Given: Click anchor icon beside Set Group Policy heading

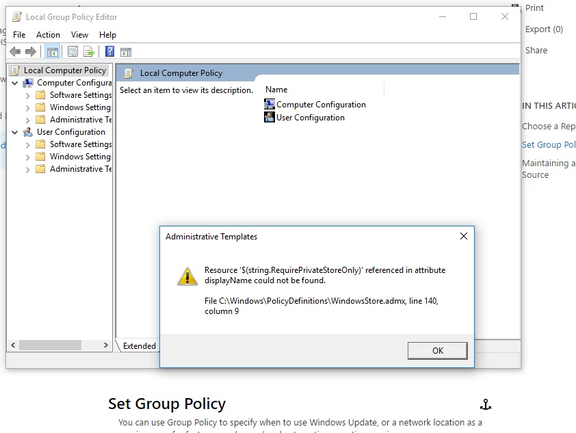Looking at the screenshot, I should [485, 404].
